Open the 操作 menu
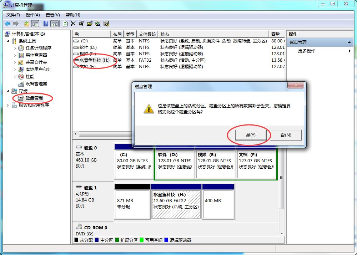357x255 pixels. pyautogui.click(x=33, y=15)
